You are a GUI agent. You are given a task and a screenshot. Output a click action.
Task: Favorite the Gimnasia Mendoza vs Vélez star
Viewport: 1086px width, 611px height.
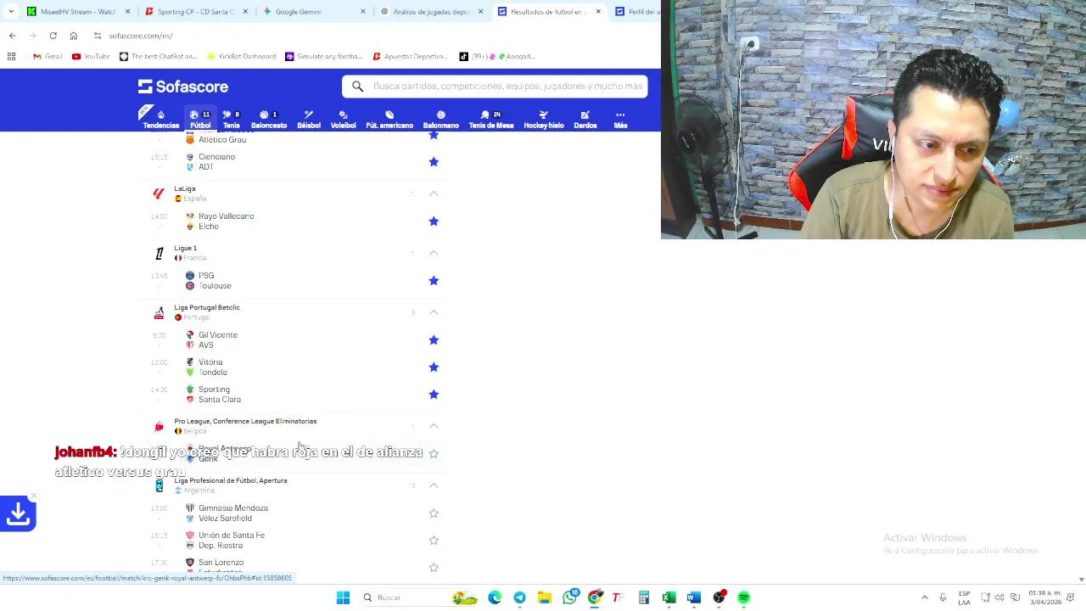[434, 513]
